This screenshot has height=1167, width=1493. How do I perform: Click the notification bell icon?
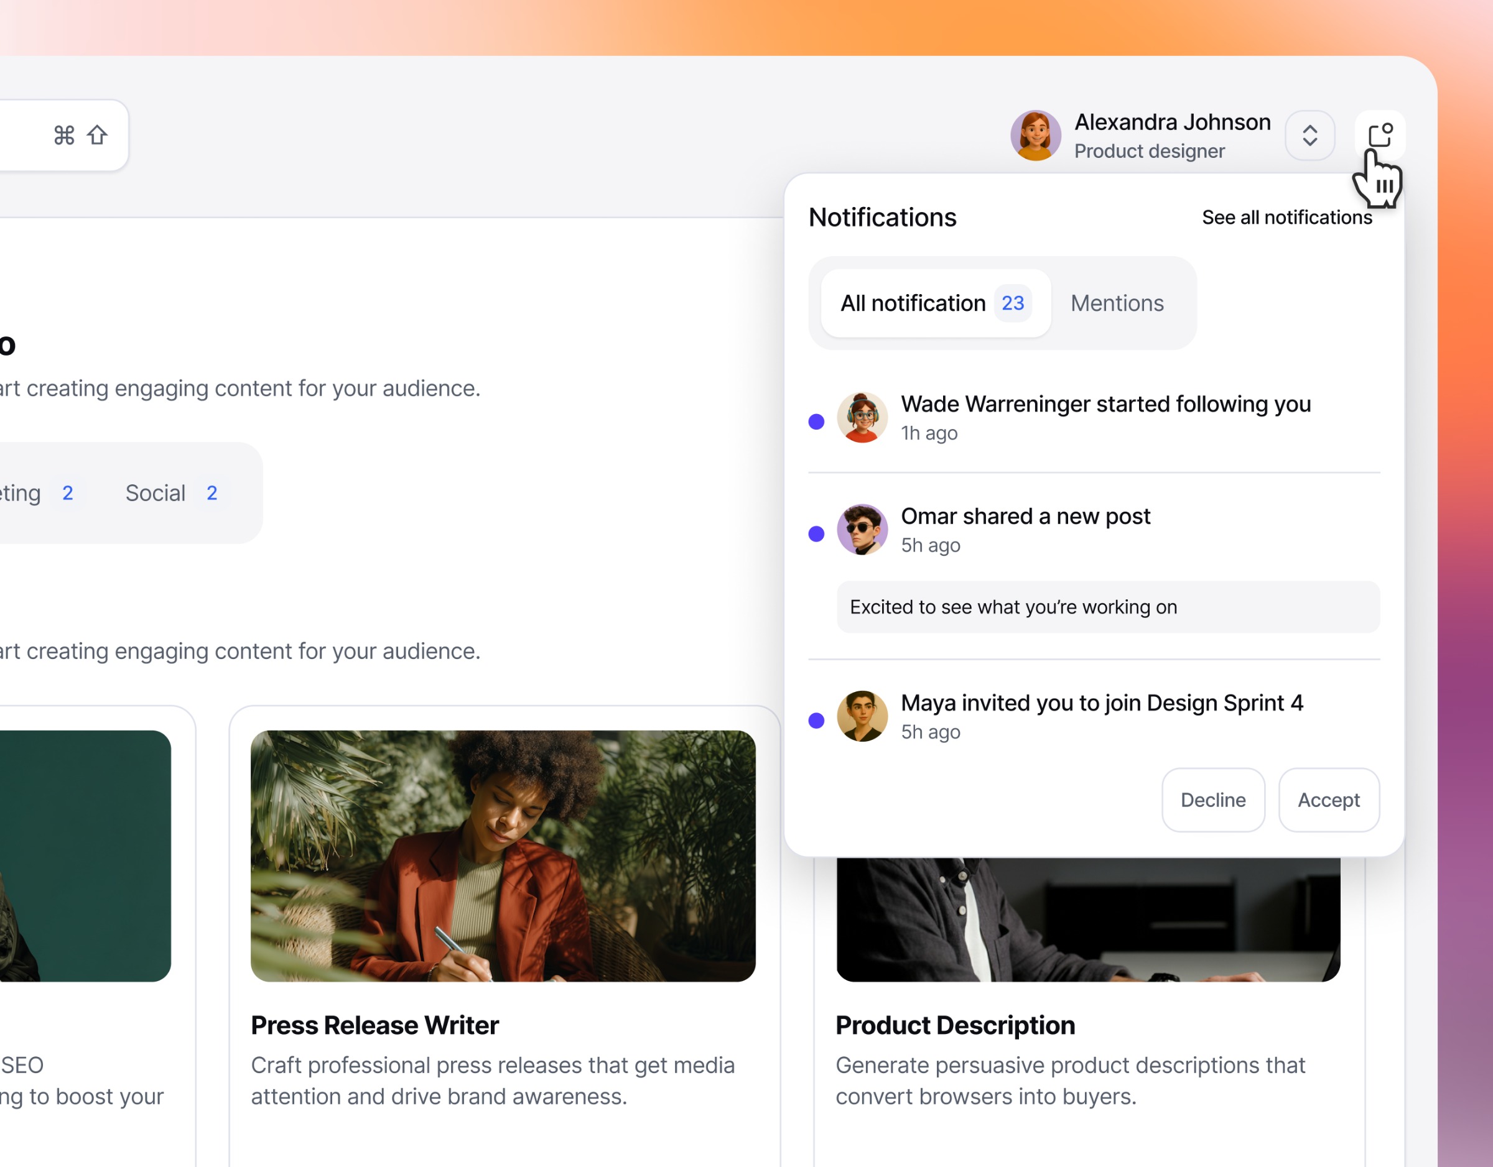(1380, 134)
